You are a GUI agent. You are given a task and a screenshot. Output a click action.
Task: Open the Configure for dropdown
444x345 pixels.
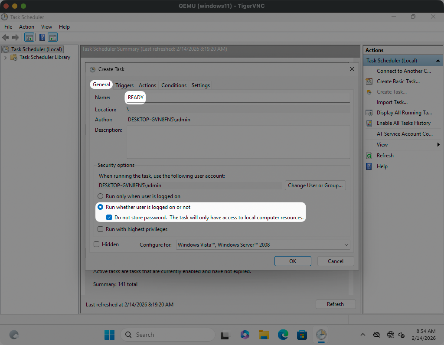(263, 245)
